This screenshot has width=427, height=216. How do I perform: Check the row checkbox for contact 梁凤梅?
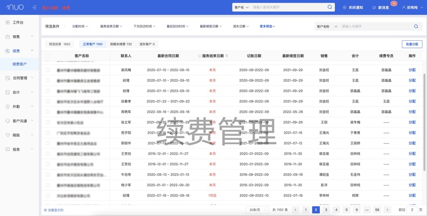[x=47, y=70]
